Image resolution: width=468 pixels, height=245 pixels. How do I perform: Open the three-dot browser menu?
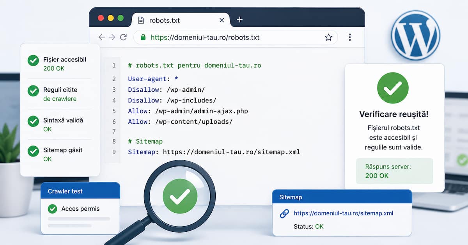350,37
